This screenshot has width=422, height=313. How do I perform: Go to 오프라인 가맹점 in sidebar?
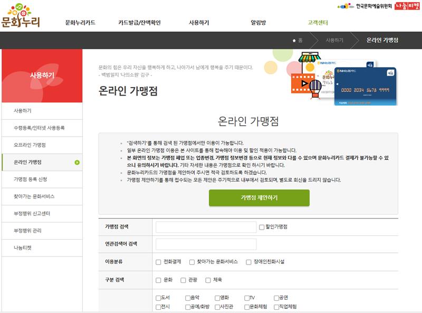point(30,145)
